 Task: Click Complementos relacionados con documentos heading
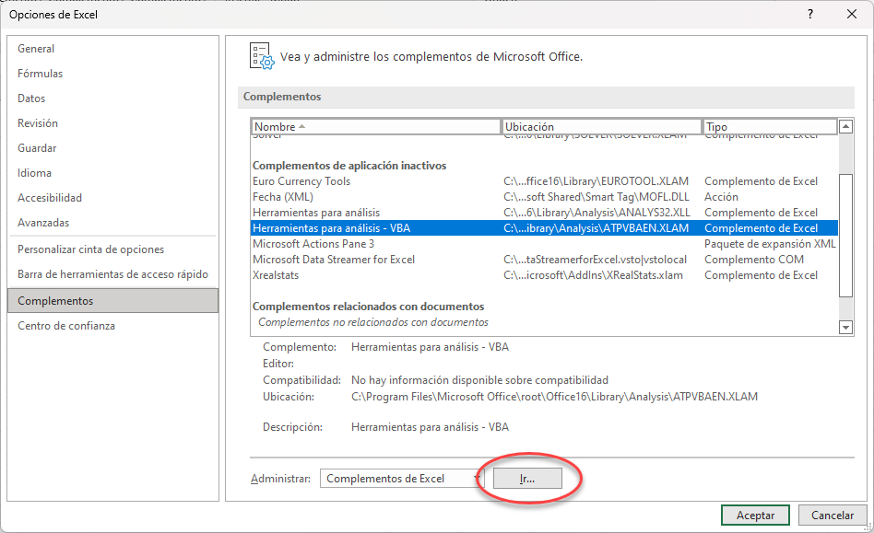(x=369, y=307)
